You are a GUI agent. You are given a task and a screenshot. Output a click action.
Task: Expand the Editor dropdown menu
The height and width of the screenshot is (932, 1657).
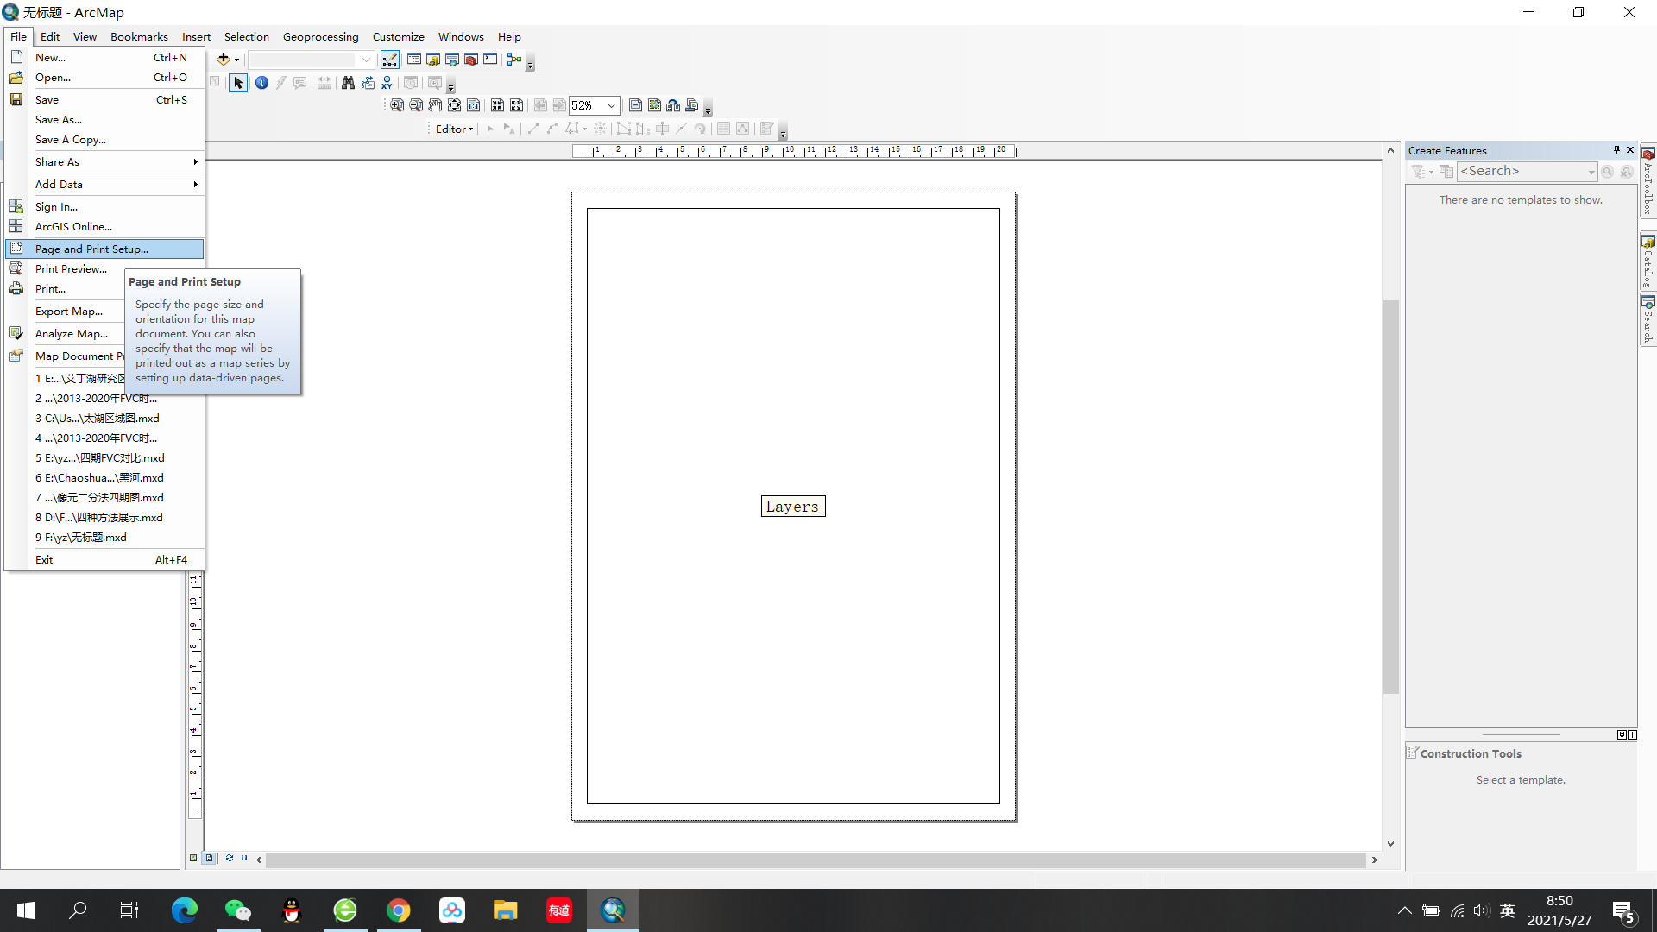tap(455, 129)
